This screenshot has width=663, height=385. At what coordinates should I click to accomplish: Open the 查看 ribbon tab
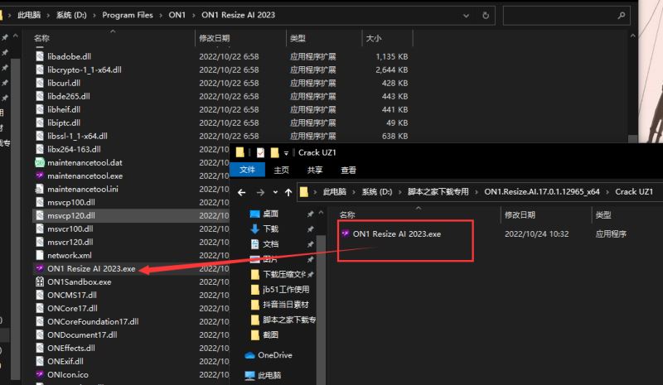click(x=348, y=170)
